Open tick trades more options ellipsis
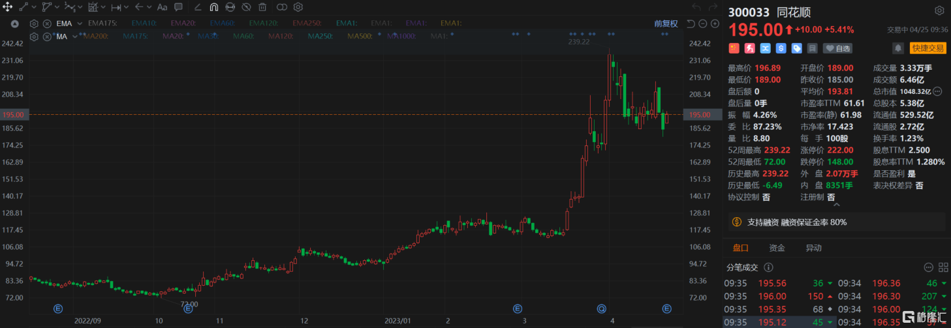951x328 pixels. click(x=928, y=267)
